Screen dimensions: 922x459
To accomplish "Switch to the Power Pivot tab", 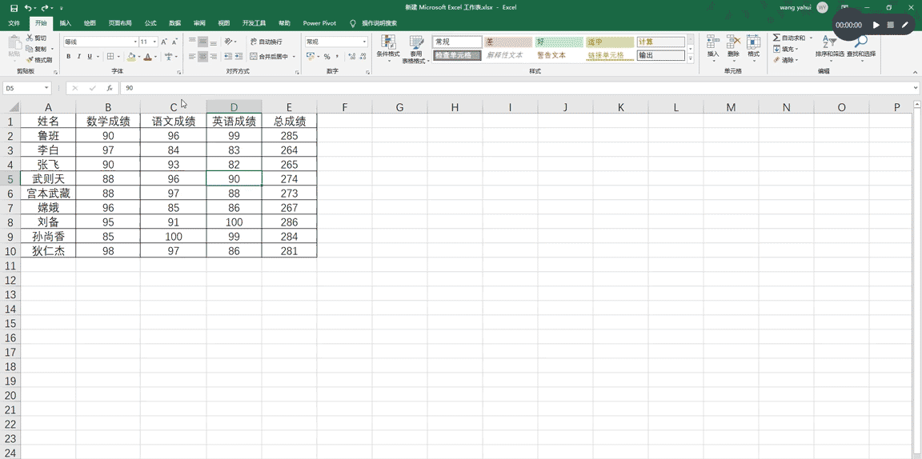I will (319, 23).
